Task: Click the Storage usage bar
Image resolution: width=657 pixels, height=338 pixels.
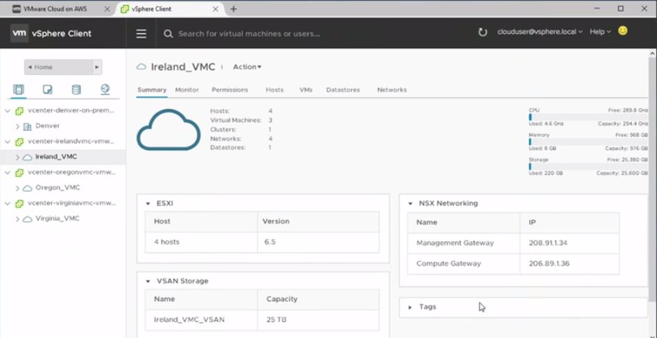Action: [x=588, y=167]
